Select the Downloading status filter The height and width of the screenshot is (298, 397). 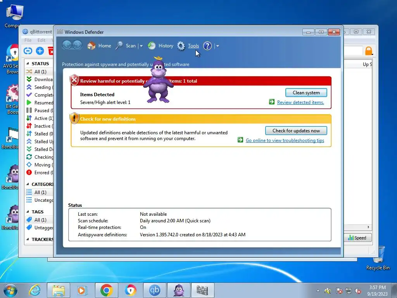[39, 79]
